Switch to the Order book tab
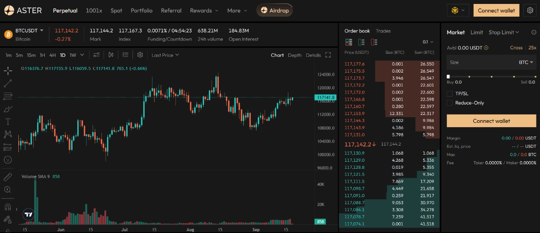The width and height of the screenshot is (540, 233). coord(357,31)
